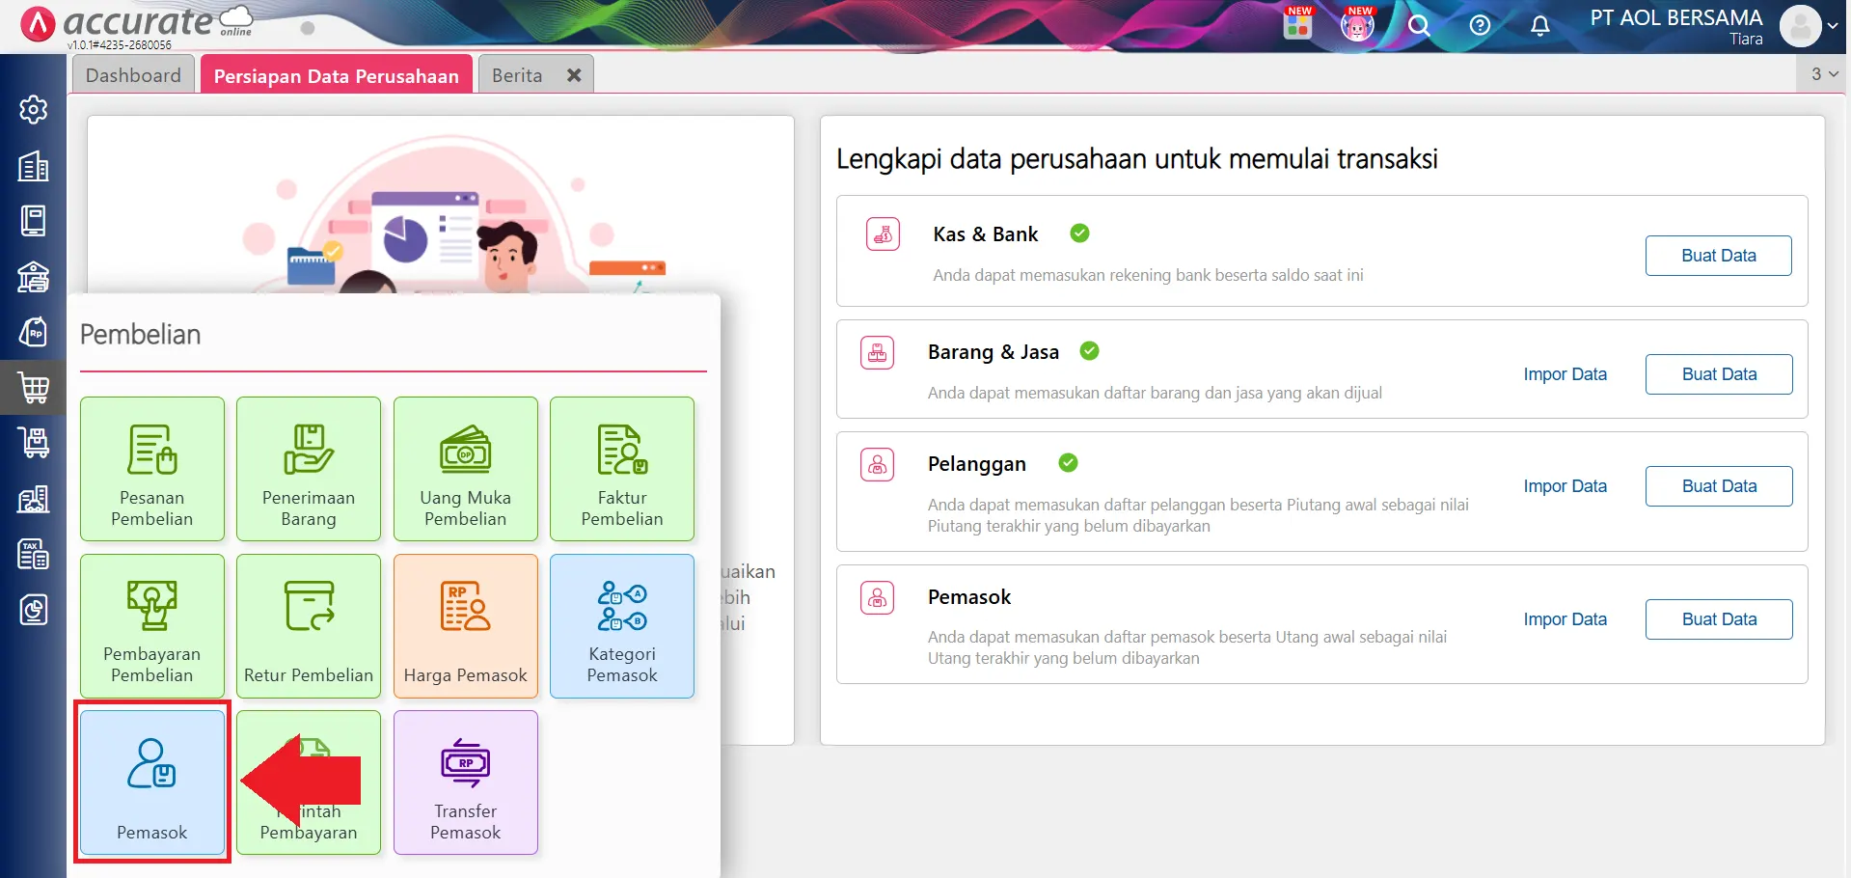Open the Pemasok tile
Image resolution: width=1851 pixels, height=878 pixels.
[x=152, y=782]
